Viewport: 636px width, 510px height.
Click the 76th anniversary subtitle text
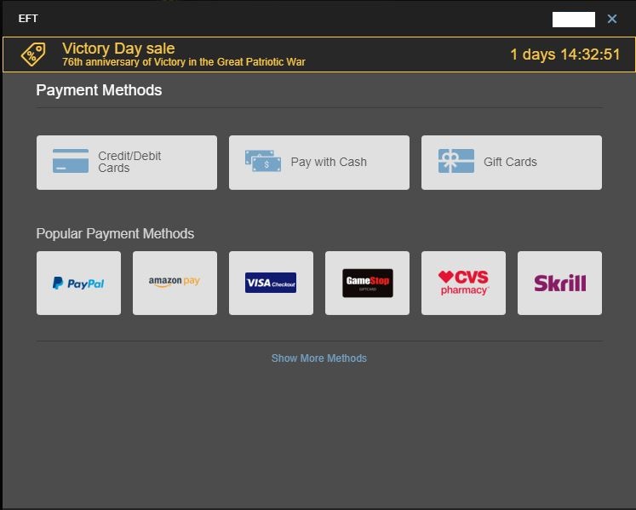click(x=184, y=62)
